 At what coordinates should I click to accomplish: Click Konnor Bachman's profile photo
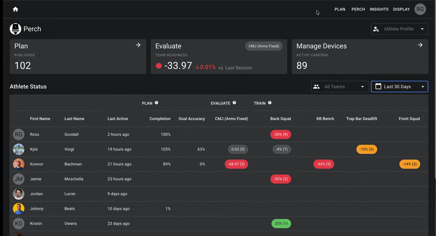(x=19, y=164)
